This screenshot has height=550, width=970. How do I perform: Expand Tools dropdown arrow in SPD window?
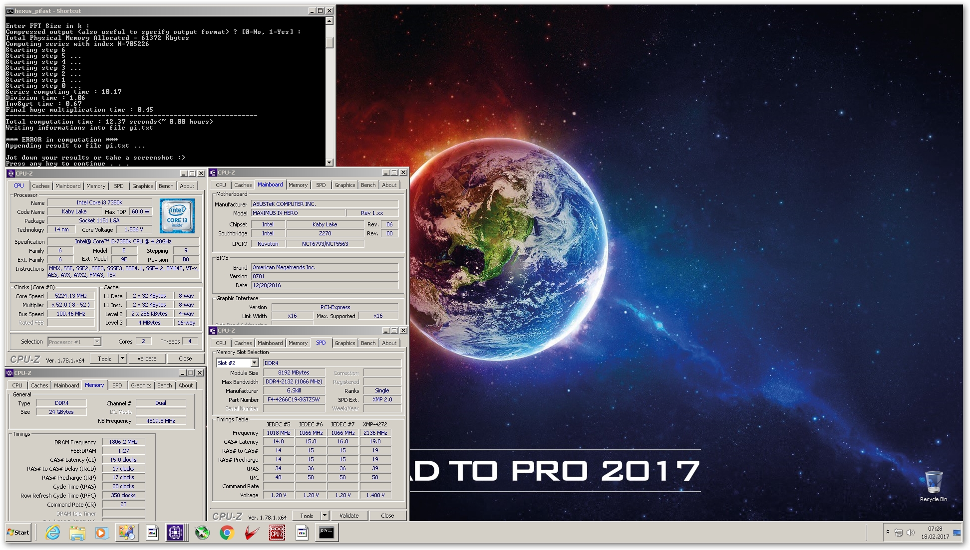point(324,516)
